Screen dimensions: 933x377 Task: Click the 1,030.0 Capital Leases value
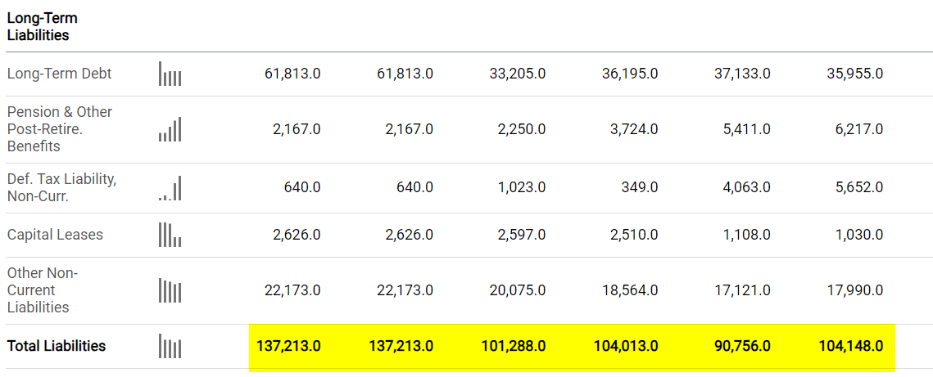click(858, 235)
